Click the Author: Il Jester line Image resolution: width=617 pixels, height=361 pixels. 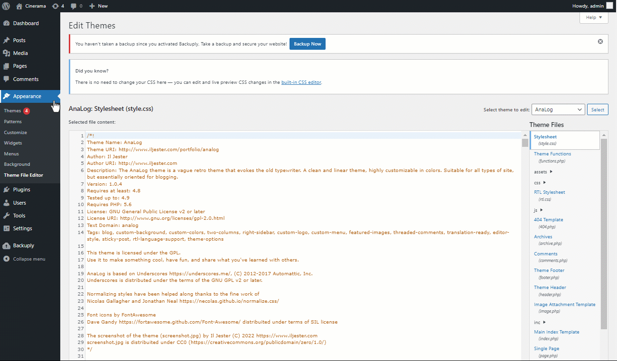(x=107, y=156)
